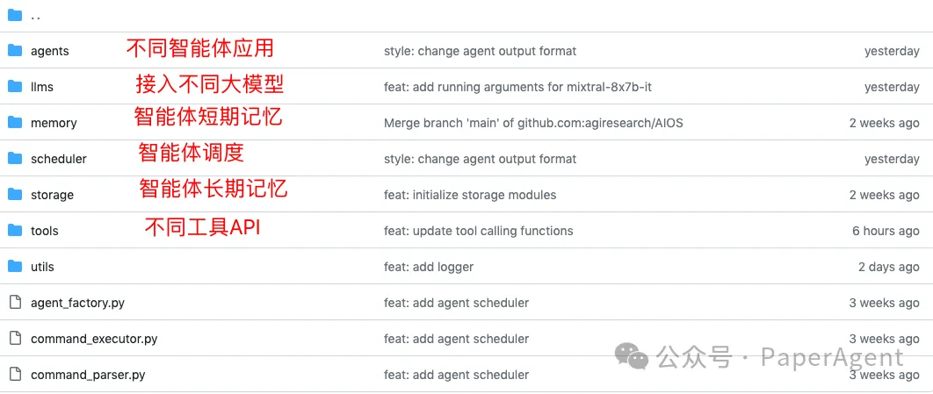This screenshot has height=394, width=933.
Task: Click the utils folder icon
Action: point(14,267)
